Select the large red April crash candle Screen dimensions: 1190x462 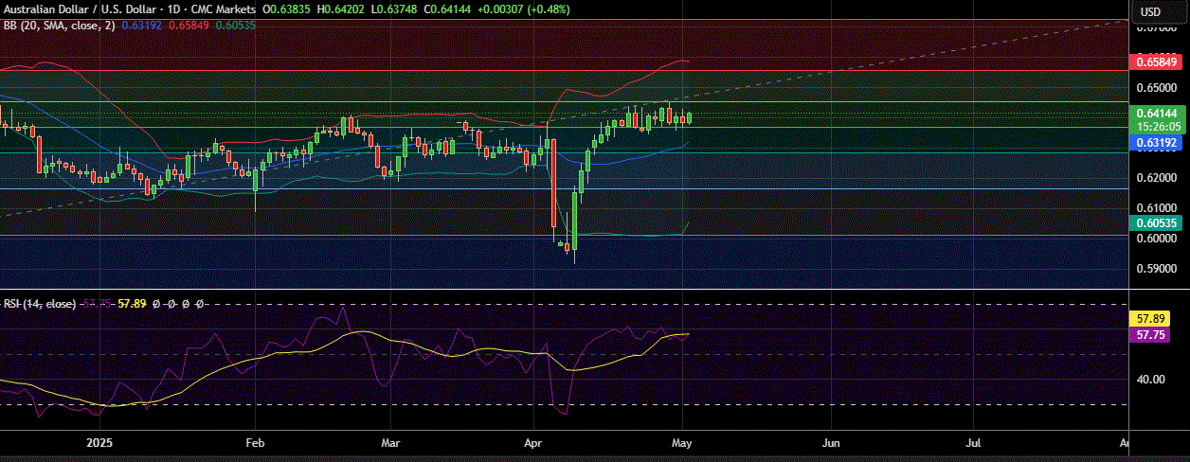tap(552, 185)
